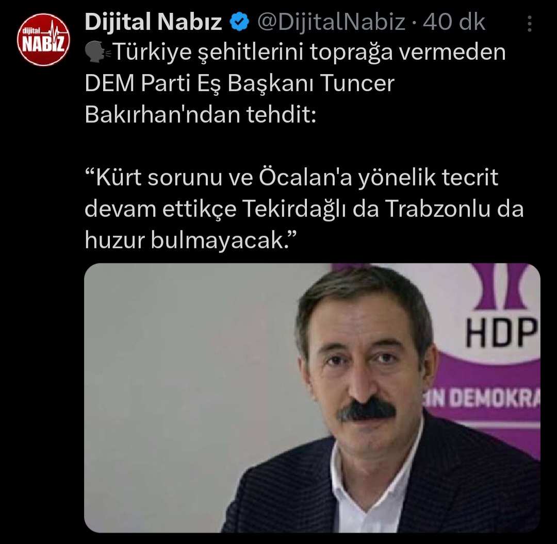Open the attached photo of the man
Image resolution: width=557 pixels, height=544 pixels.
(x=312, y=398)
